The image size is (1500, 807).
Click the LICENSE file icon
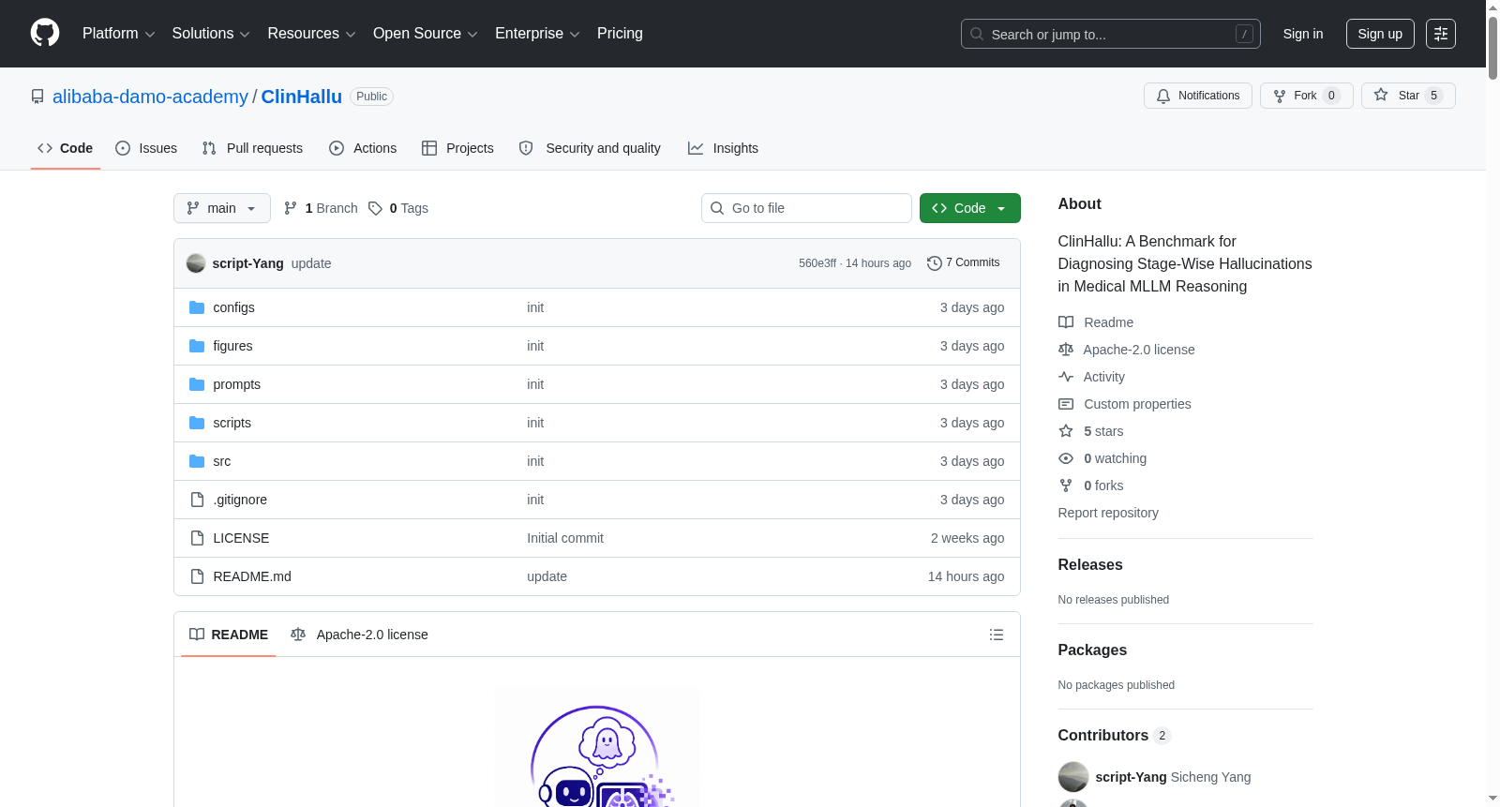197,538
